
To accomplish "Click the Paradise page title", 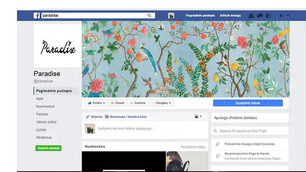I will [x=47, y=74].
